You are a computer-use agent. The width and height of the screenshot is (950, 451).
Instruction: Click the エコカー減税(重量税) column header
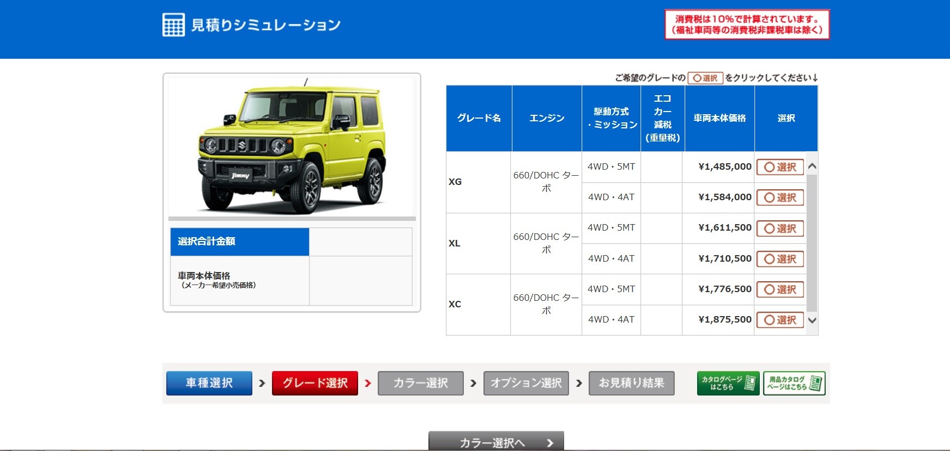[663, 118]
